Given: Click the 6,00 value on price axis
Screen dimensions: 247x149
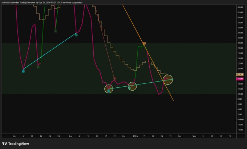Looking at the screenshot, I should point(240,104).
